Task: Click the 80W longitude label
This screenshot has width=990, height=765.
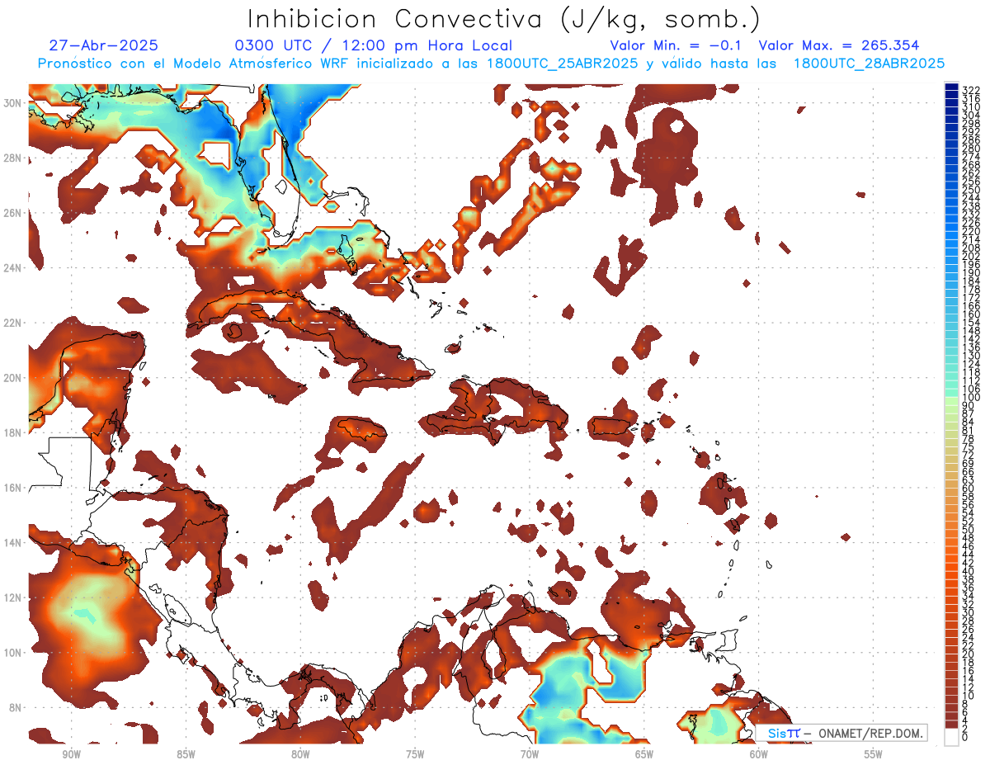Action: pos(300,755)
